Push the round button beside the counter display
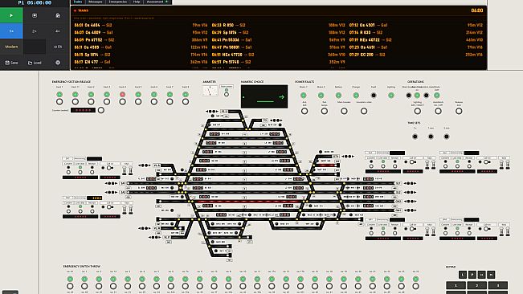Viewport: 523px width, 294px height. click(101, 110)
